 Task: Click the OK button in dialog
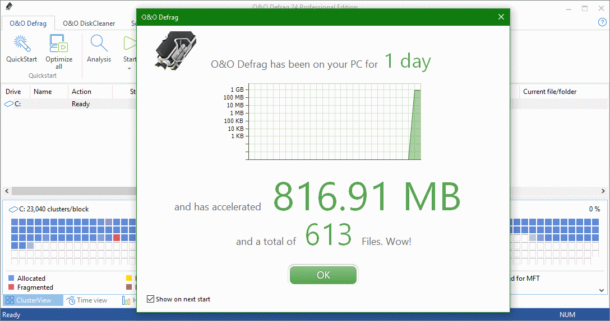point(323,275)
